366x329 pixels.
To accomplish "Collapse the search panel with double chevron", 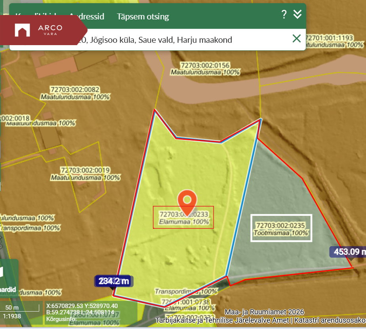I will pyautogui.click(x=297, y=14).
